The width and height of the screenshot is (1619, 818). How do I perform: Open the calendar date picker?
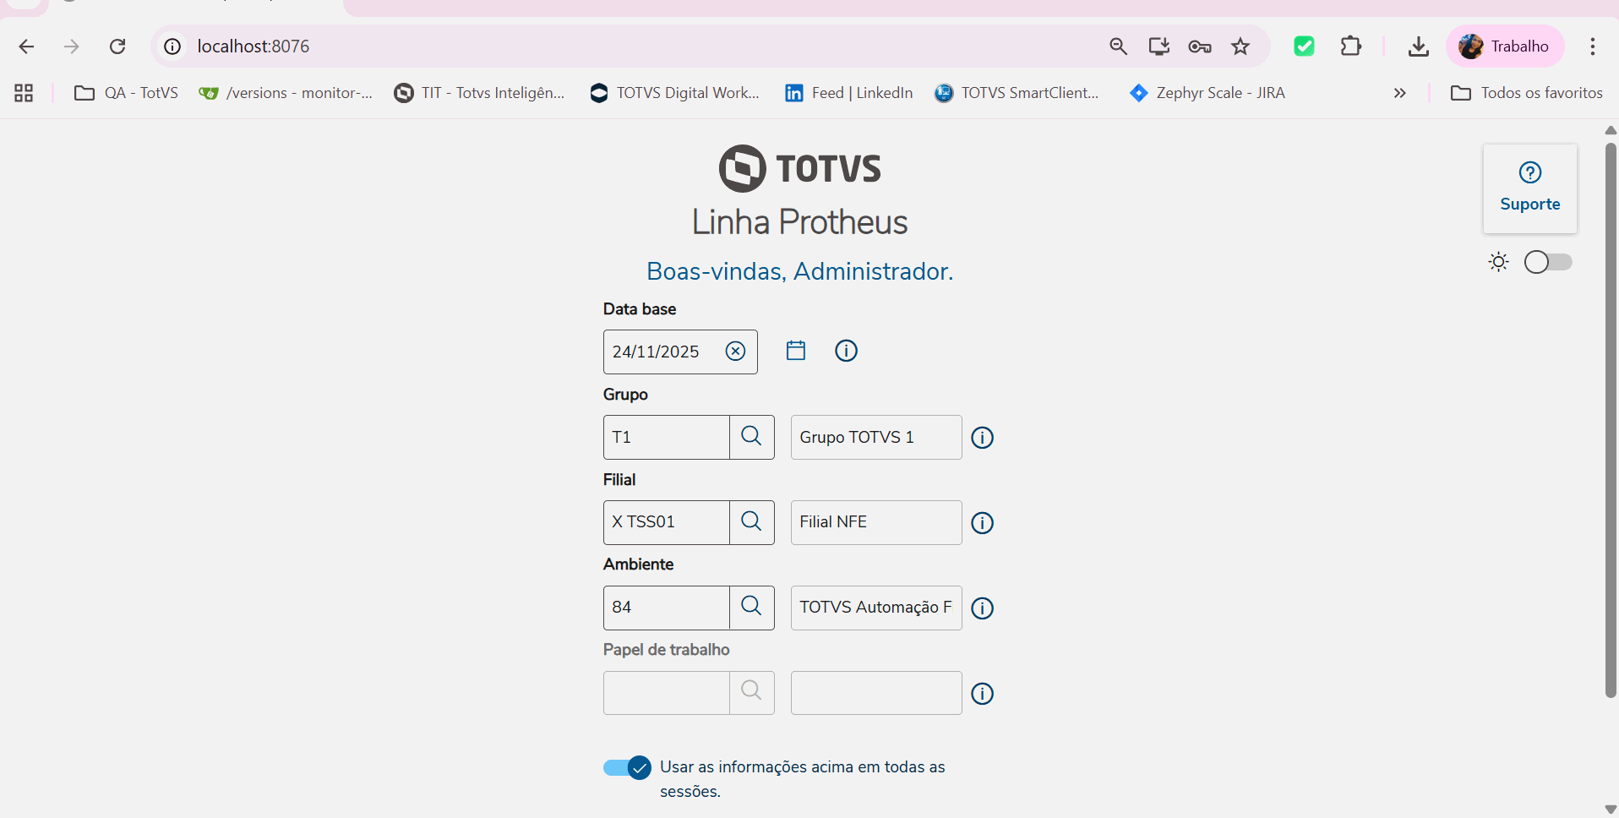pos(796,351)
